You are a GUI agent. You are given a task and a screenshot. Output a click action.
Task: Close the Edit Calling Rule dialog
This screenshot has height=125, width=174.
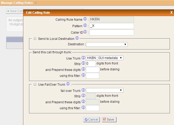pos(171,12)
